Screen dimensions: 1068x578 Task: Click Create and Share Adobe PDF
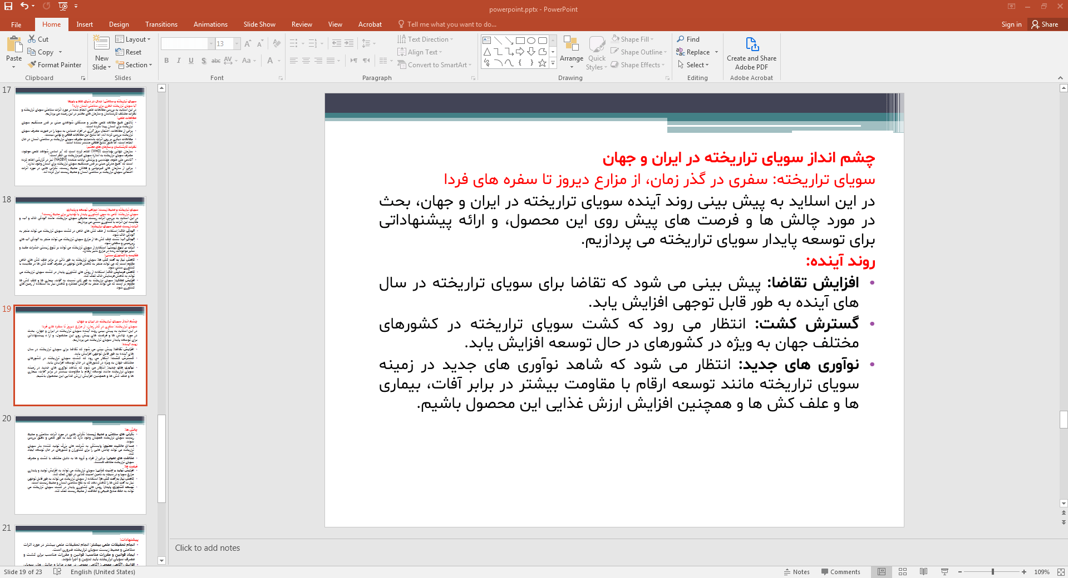751,54
